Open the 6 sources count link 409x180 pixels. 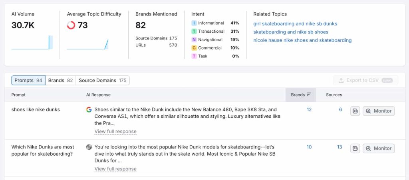[x=340, y=110]
